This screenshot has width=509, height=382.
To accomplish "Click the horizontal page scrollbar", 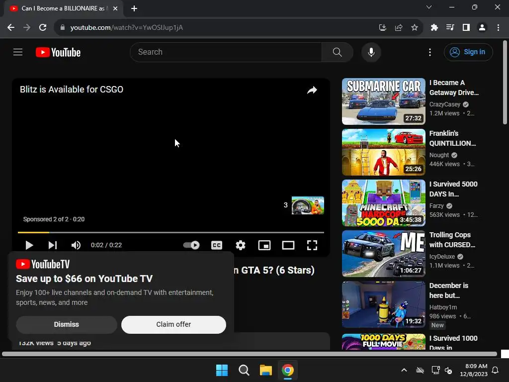I will pyautogui.click(x=250, y=354).
